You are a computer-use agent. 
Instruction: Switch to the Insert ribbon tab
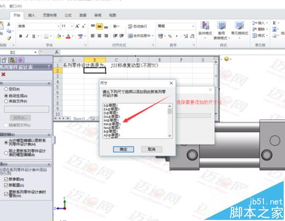[31, 15]
